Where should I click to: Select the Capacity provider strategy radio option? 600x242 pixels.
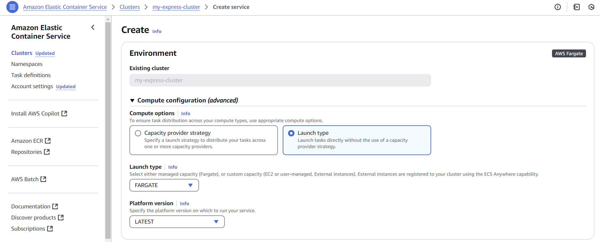point(138,133)
